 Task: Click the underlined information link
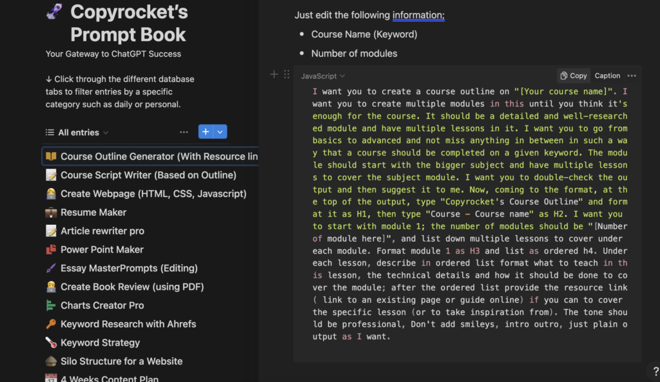click(418, 15)
